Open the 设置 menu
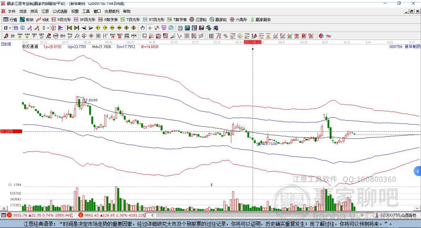Image resolution: width=421 pixels, height=228 pixels. coord(75,11)
